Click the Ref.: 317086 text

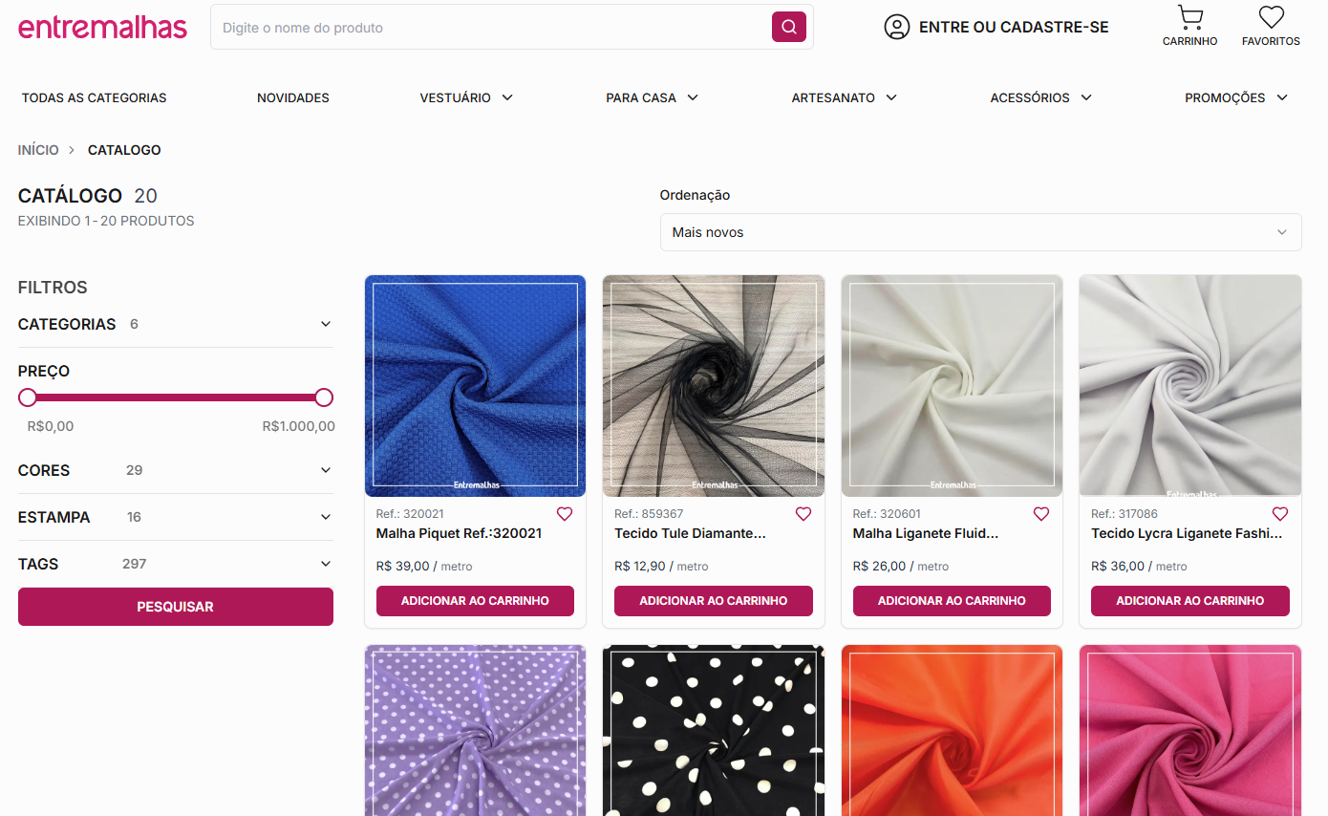[x=1125, y=513]
